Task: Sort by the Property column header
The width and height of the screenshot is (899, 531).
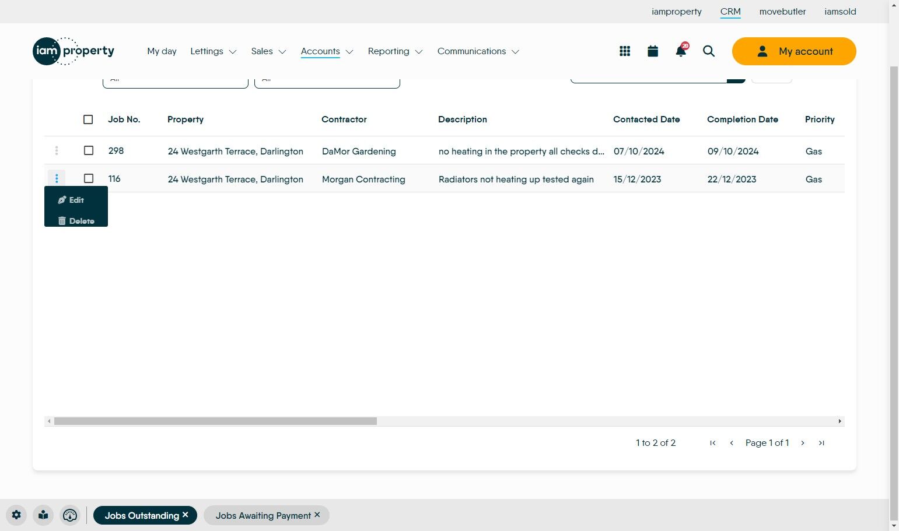Action: click(186, 119)
